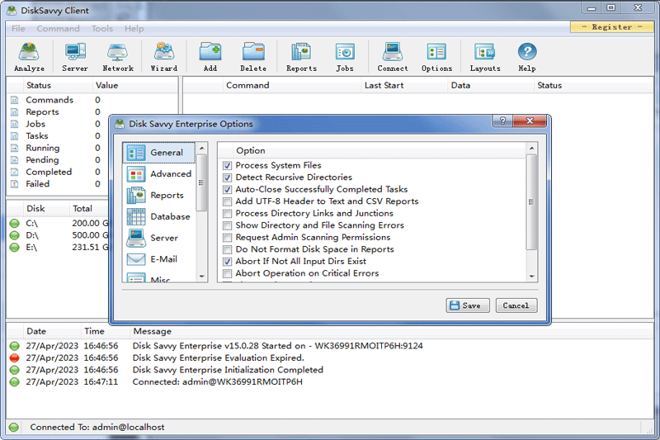Select the Database options category
Image resolution: width=660 pixels, height=440 pixels.
tap(158, 216)
